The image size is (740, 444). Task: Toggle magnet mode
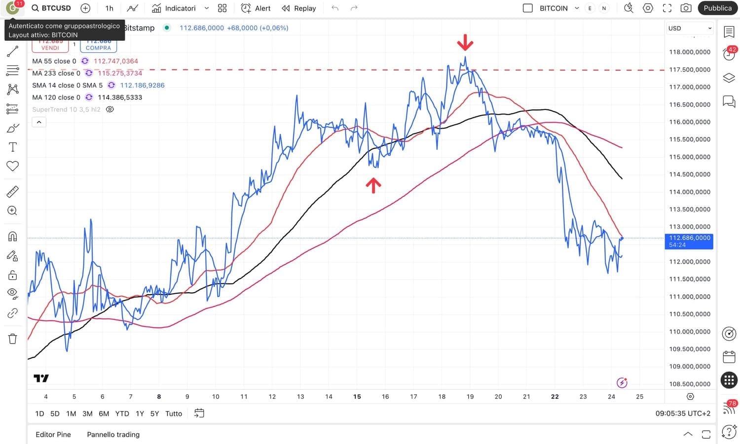(x=12, y=237)
